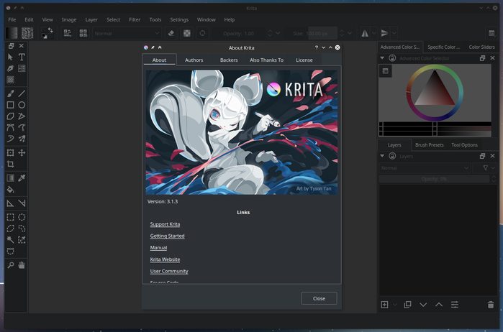Click the delete layer trash icon
This screenshot has height=332, width=503.
[x=491, y=305]
